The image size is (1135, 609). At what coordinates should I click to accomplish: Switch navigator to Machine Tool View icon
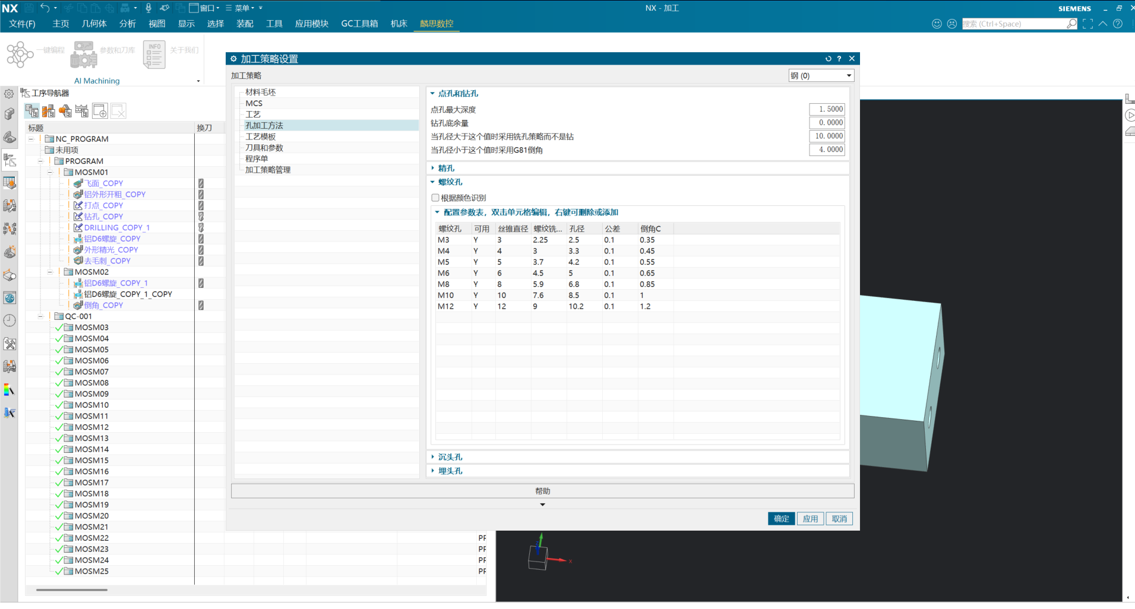(49, 111)
